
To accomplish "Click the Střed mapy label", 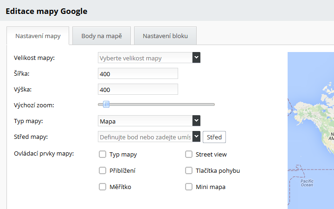I will pyautogui.click(x=31, y=137).
